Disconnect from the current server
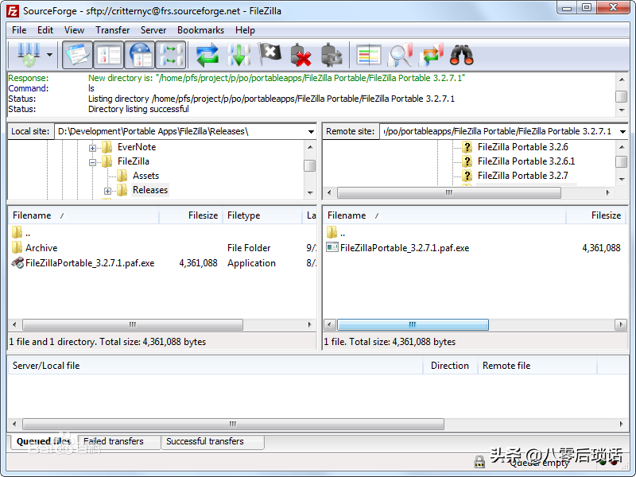Viewport: 636px width, 477px height. point(301,55)
